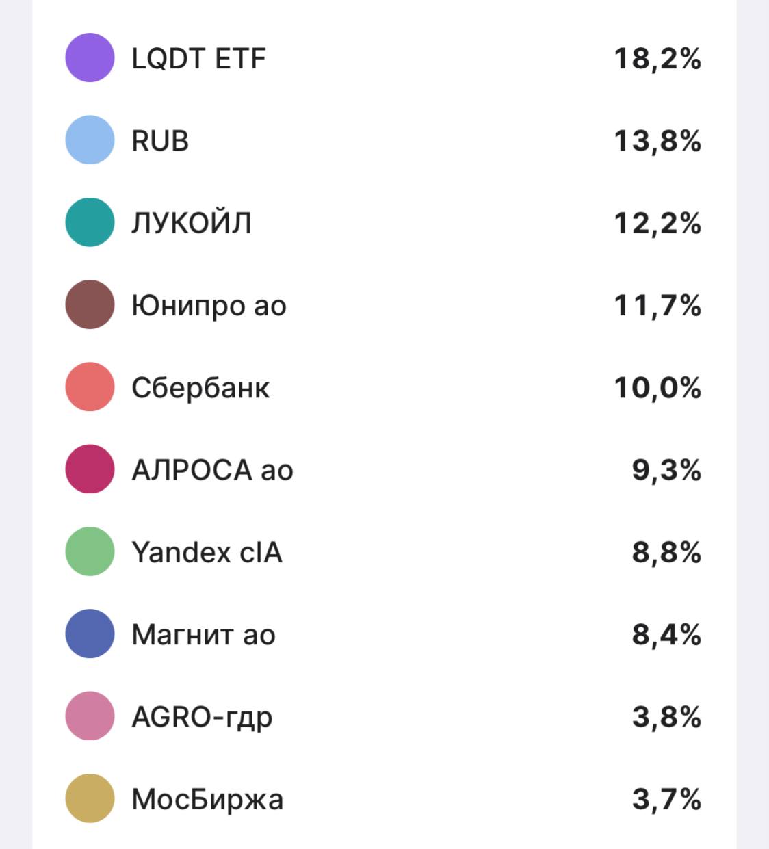Open the LQDT ETF holding name
769x849 pixels.
pos(198,59)
